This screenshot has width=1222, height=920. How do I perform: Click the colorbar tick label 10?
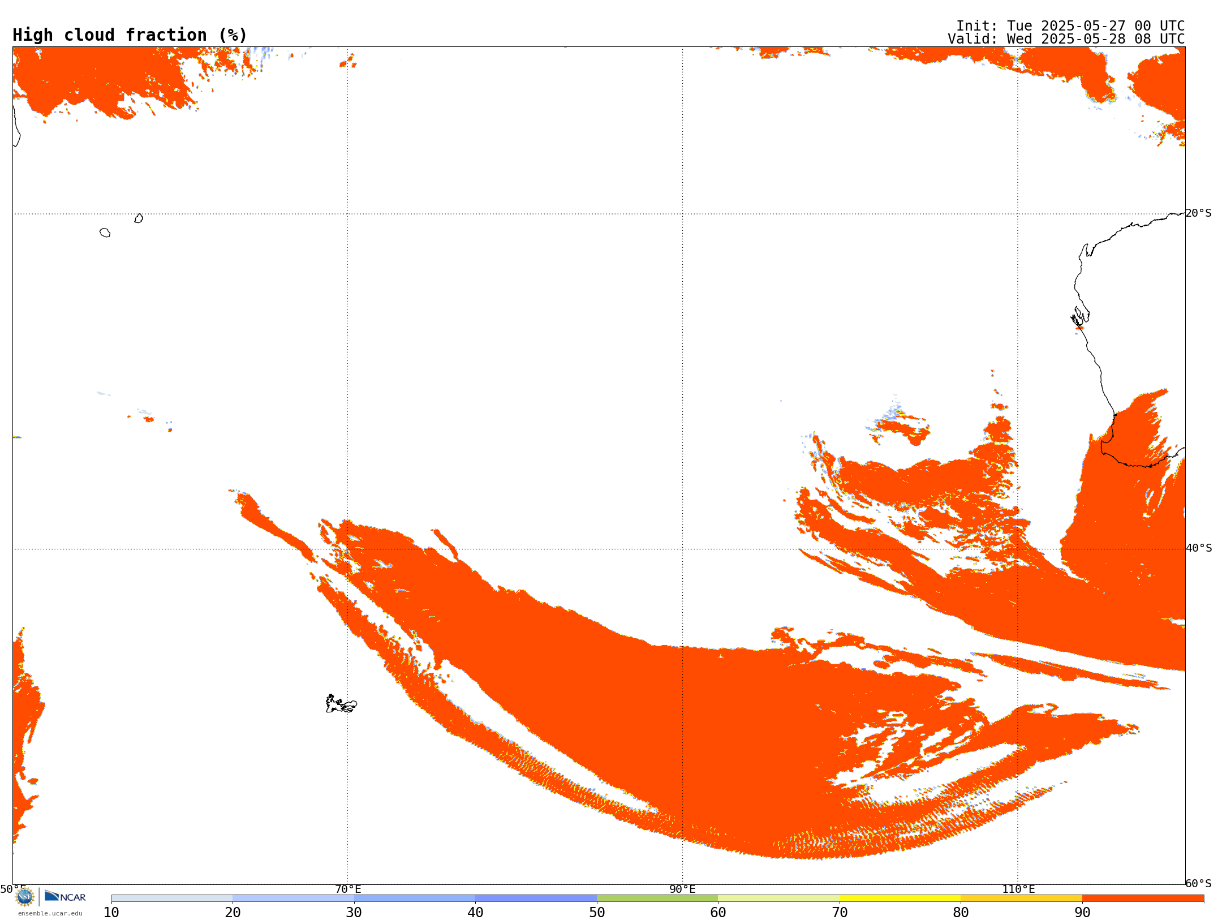coord(111,913)
